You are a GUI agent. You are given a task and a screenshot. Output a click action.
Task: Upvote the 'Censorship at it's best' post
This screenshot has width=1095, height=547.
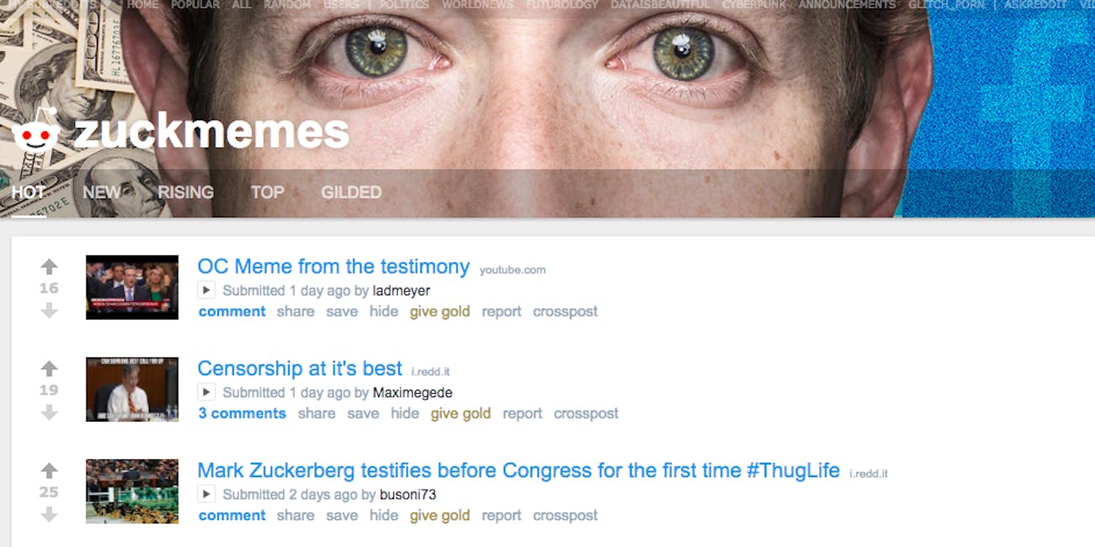49,369
